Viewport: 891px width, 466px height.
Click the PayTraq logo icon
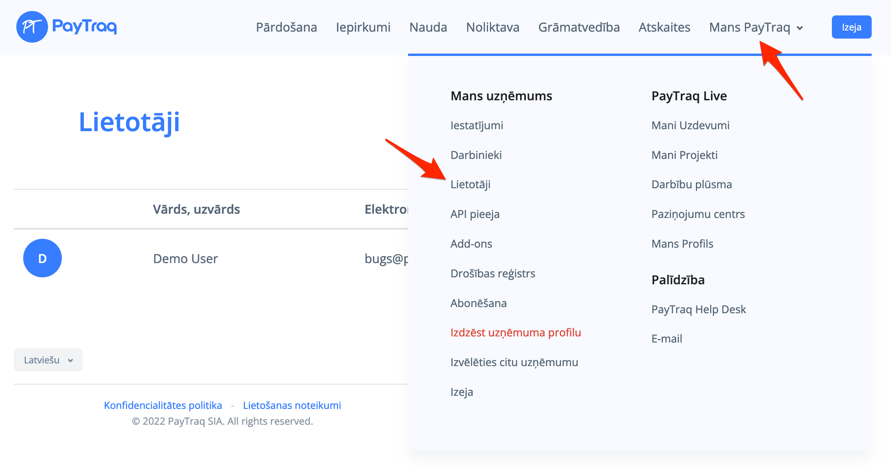point(32,27)
